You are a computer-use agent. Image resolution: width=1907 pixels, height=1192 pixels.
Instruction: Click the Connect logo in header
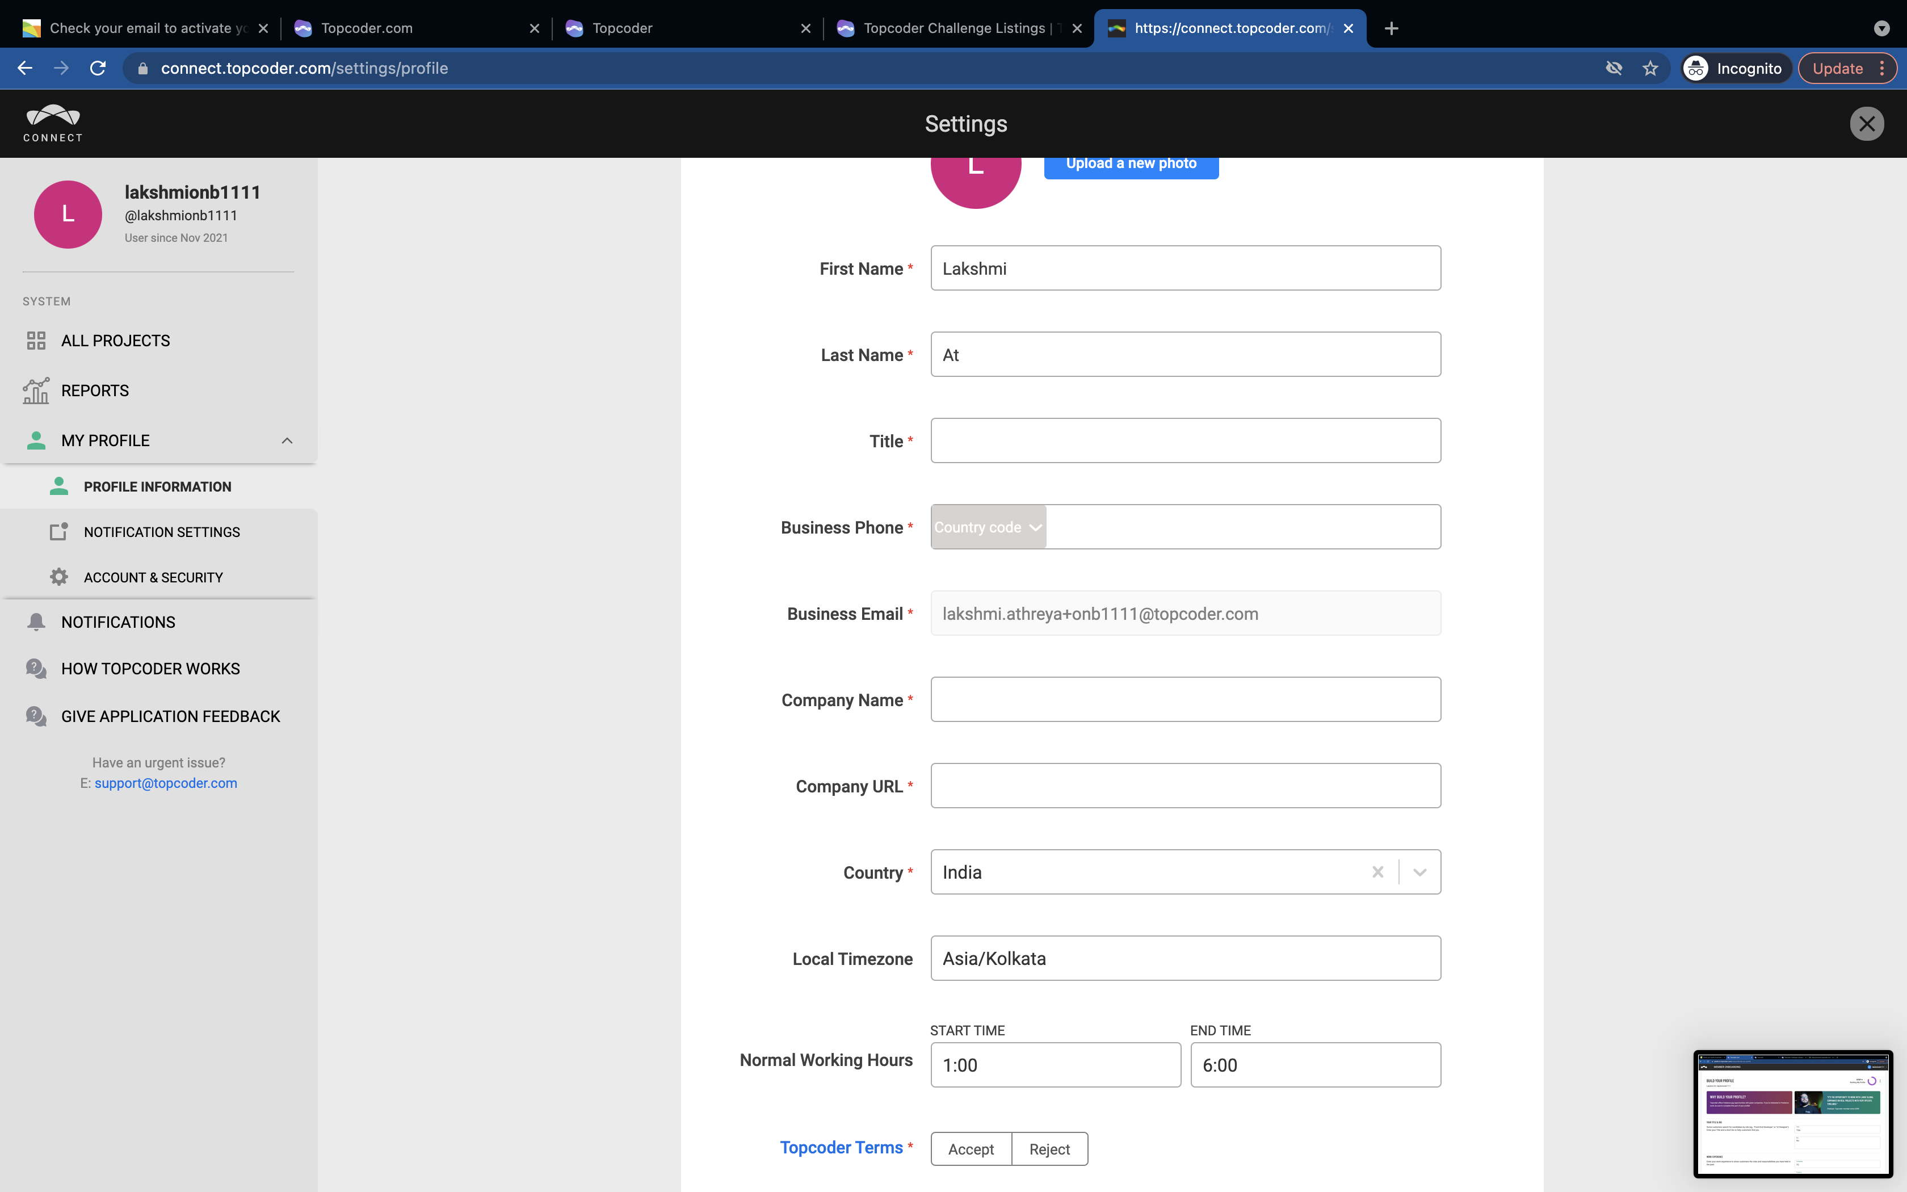[x=53, y=124]
